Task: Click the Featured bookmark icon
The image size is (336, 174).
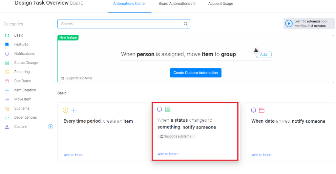Action: pyautogui.click(x=7, y=44)
